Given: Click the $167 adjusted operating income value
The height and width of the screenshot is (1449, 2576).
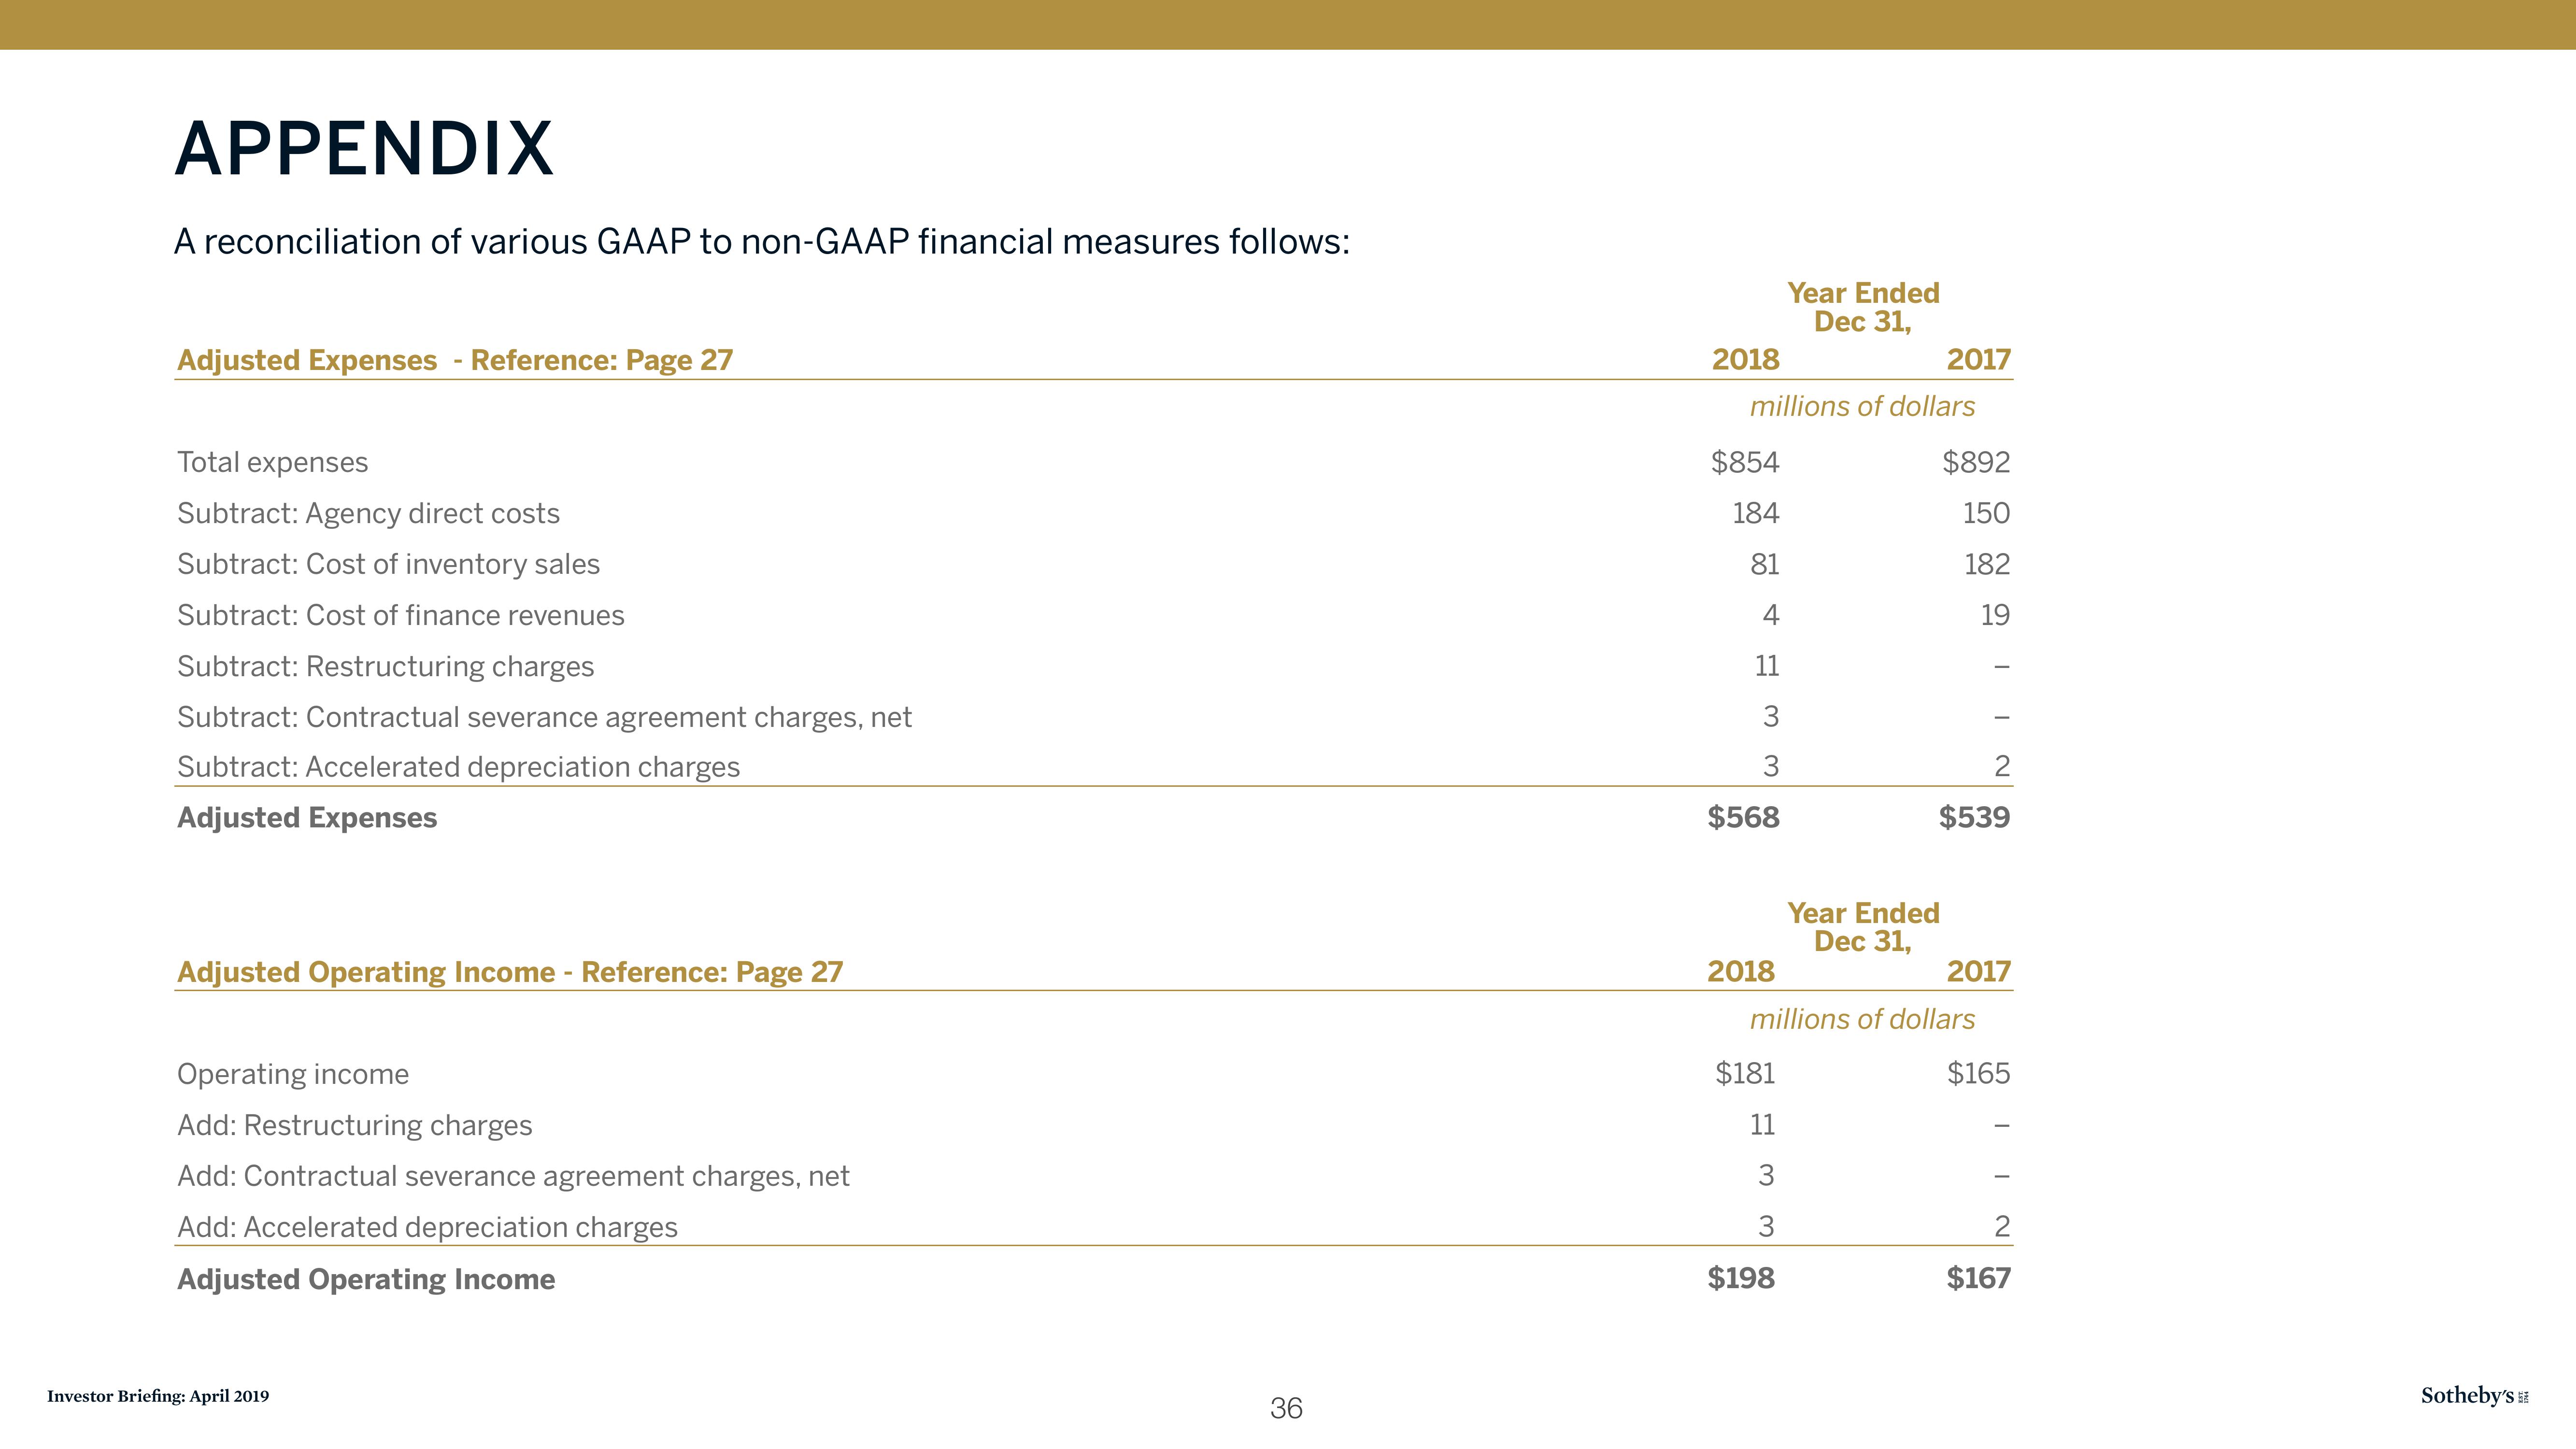Looking at the screenshot, I should pos(1978,1278).
